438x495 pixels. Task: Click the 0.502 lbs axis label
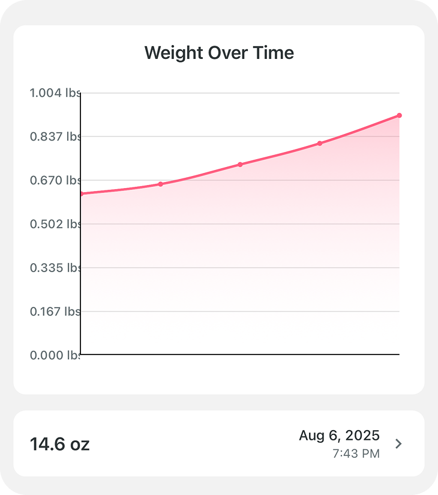(x=55, y=224)
